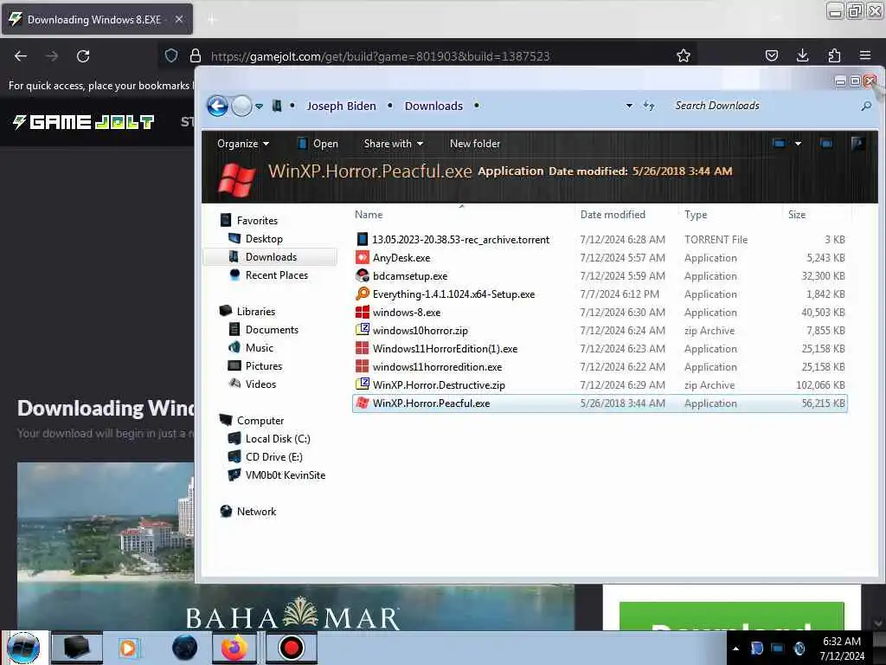Select Local Disk (C:)
Screen dimensions: 886x665
coord(278,439)
